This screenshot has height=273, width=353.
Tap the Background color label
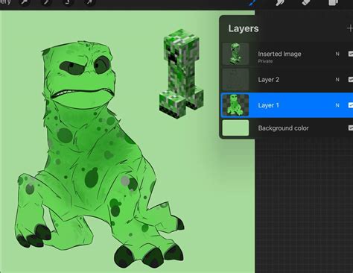pos(283,128)
